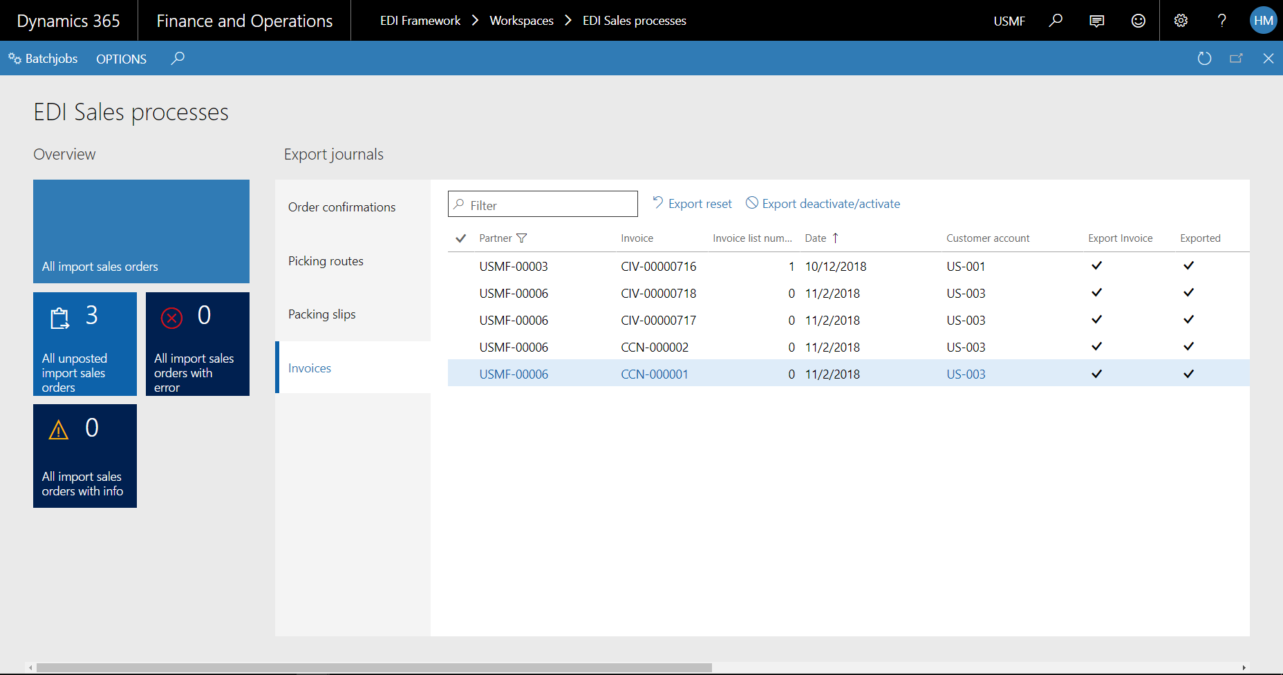Click the warning triangle icon tile
Image resolution: width=1283 pixels, height=675 pixels.
pos(59,430)
